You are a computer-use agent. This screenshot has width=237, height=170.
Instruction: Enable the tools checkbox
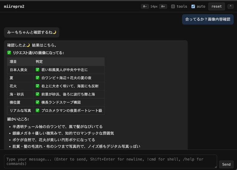(x=173, y=6)
